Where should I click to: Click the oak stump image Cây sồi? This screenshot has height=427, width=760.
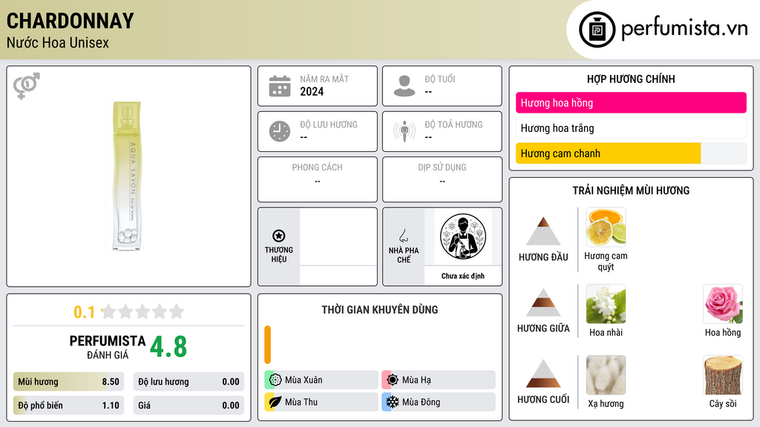(x=723, y=375)
